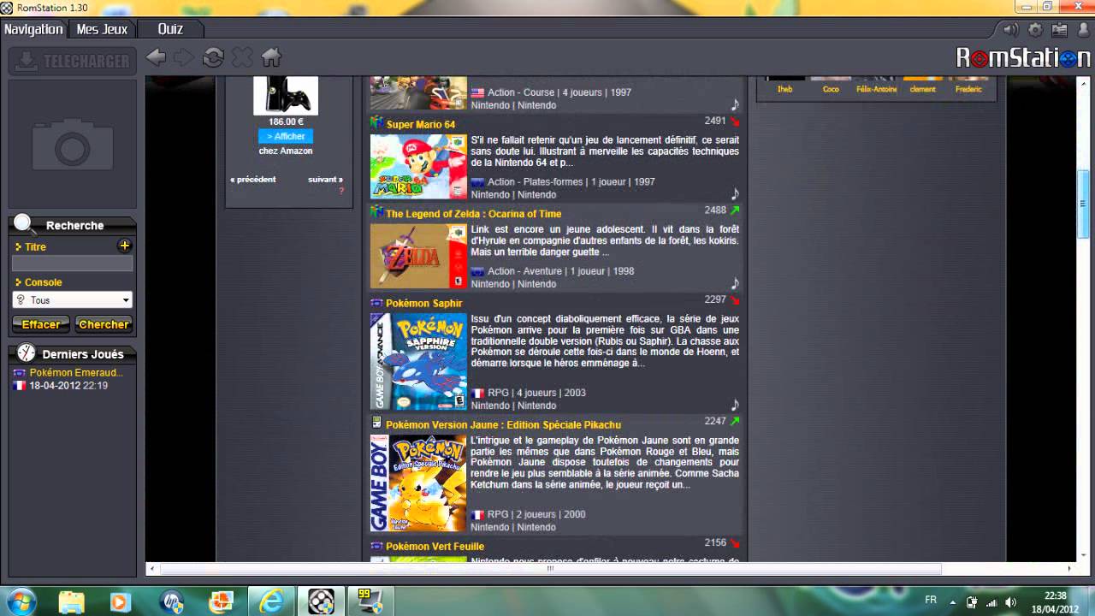The height and width of the screenshot is (616, 1095).
Task: Click the refresh page icon
Action: click(213, 57)
